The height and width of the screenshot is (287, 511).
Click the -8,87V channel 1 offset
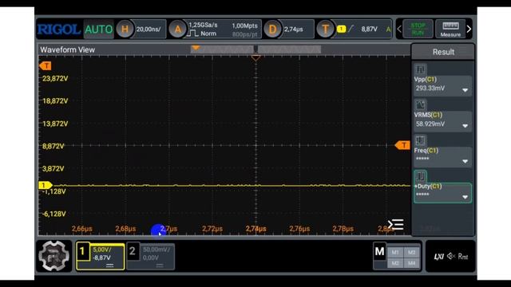pos(101,258)
